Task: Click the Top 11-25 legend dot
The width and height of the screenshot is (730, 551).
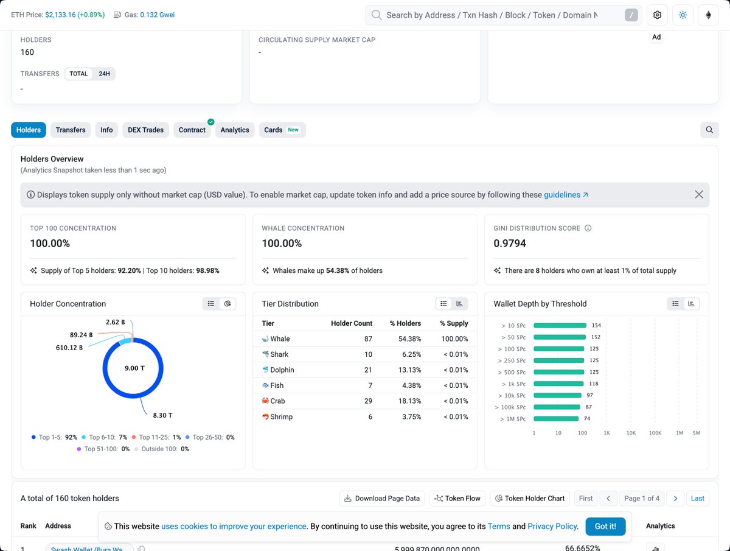Action: click(134, 437)
